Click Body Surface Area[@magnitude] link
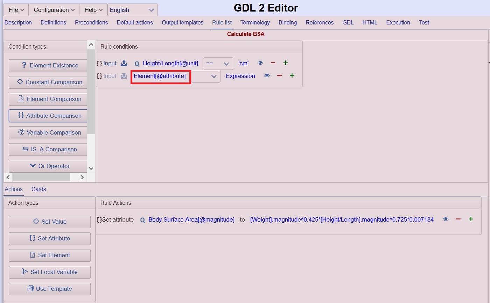Screen dimensions: 490x303 pos(191,219)
